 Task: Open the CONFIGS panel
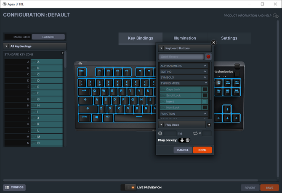point(14,188)
